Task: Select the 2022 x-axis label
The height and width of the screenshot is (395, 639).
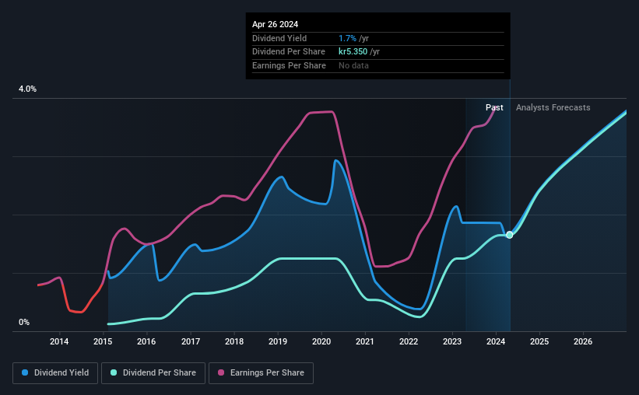Action: 409,341
